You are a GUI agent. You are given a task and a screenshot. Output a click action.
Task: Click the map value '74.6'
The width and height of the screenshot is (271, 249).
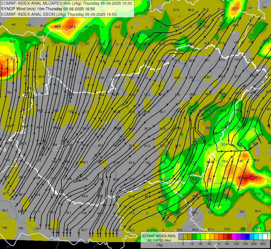pyautogui.click(x=227, y=229)
